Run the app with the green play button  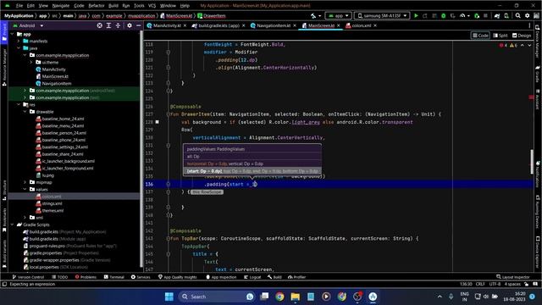[x=416, y=16]
